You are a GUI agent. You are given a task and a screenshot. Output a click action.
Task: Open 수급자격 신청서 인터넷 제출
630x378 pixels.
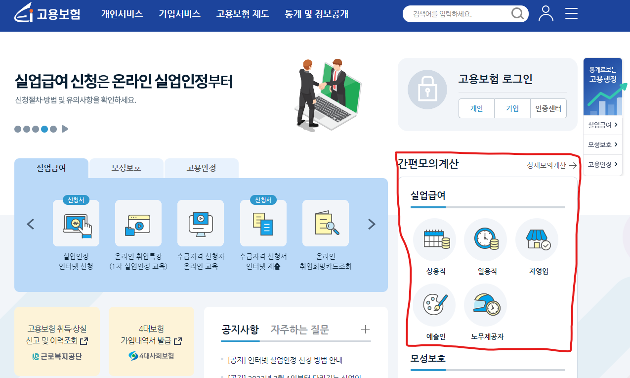(x=263, y=223)
